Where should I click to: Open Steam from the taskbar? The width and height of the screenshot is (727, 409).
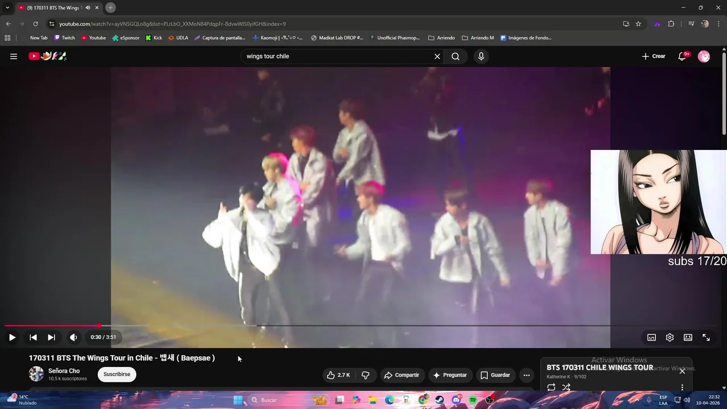click(440, 400)
